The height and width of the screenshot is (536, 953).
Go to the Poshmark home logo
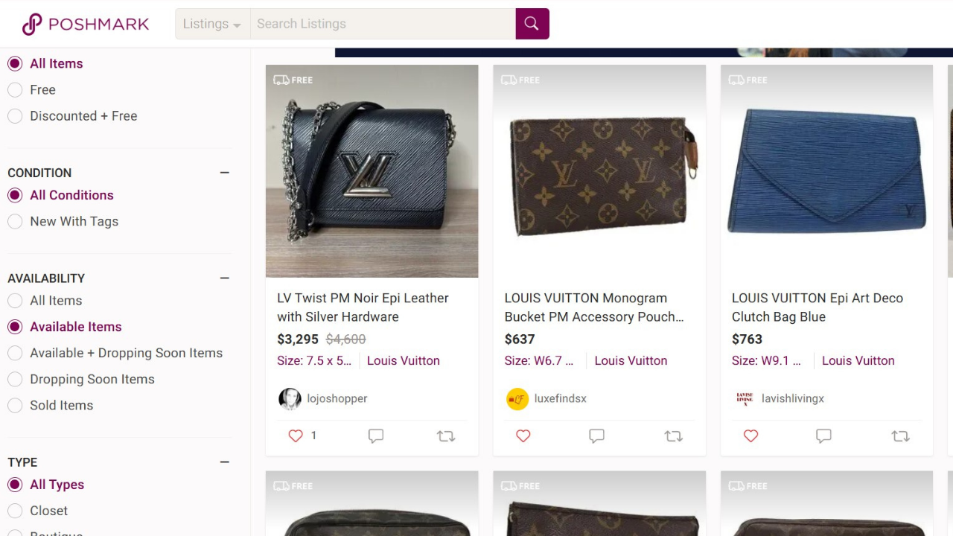tap(86, 24)
